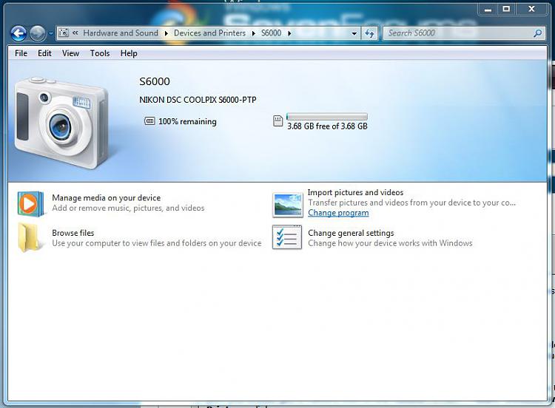Click the Change program link

pyautogui.click(x=338, y=213)
